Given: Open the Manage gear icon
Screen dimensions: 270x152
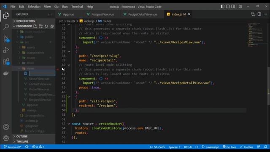Looking at the screenshot, I should pos(6,138).
